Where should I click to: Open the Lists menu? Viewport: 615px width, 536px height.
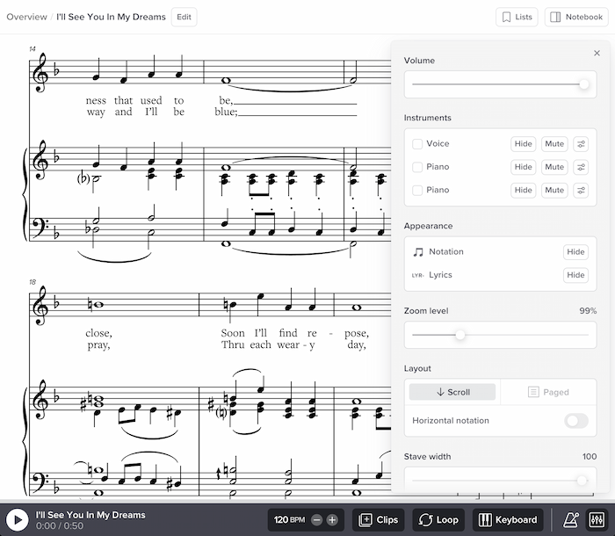click(517, 17)
